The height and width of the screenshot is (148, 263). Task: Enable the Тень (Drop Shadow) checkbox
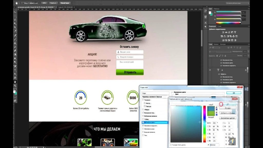click(x=143, y=135)
